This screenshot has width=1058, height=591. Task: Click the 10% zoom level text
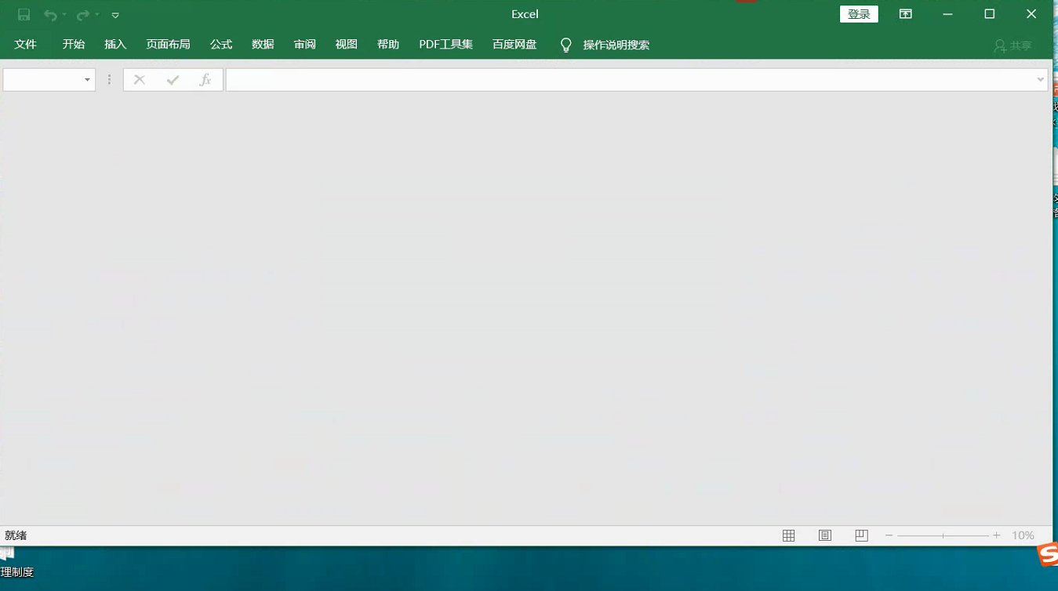(x=1023, y=535)
